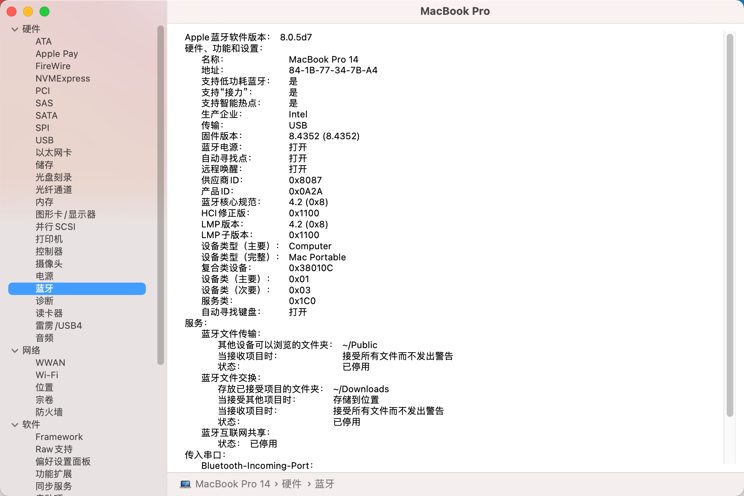Click the composite device value 0x38010C
The width and height of the screenshot is (744, 496).
pyautogui.click(x=311, y=268)
